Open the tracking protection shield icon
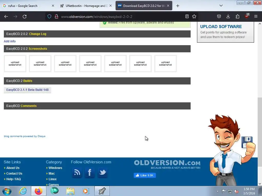The width and height of the screenshot is (262, 196). point(49,17)
